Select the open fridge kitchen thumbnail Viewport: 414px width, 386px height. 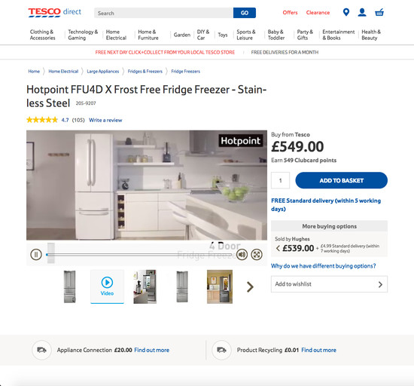(145, 286)
